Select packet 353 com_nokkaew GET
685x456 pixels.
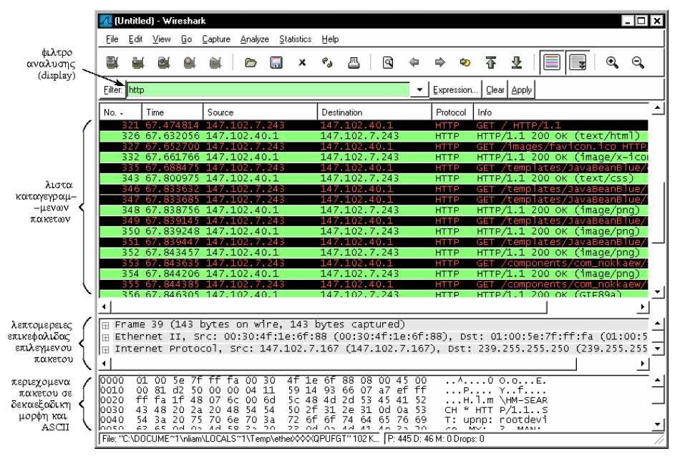374,263
